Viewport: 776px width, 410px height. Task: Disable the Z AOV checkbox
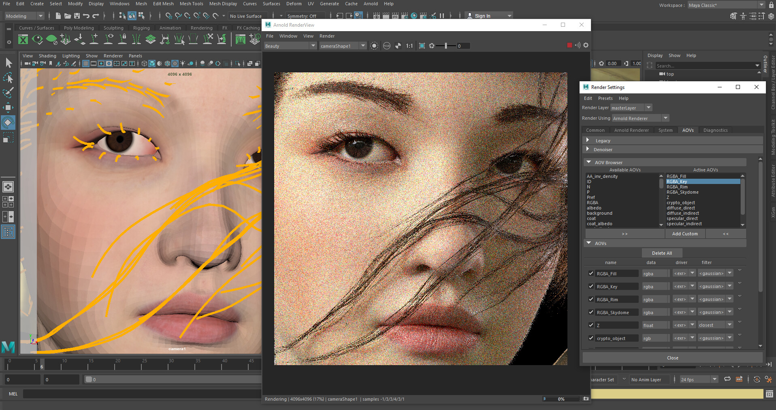(591, 325)
